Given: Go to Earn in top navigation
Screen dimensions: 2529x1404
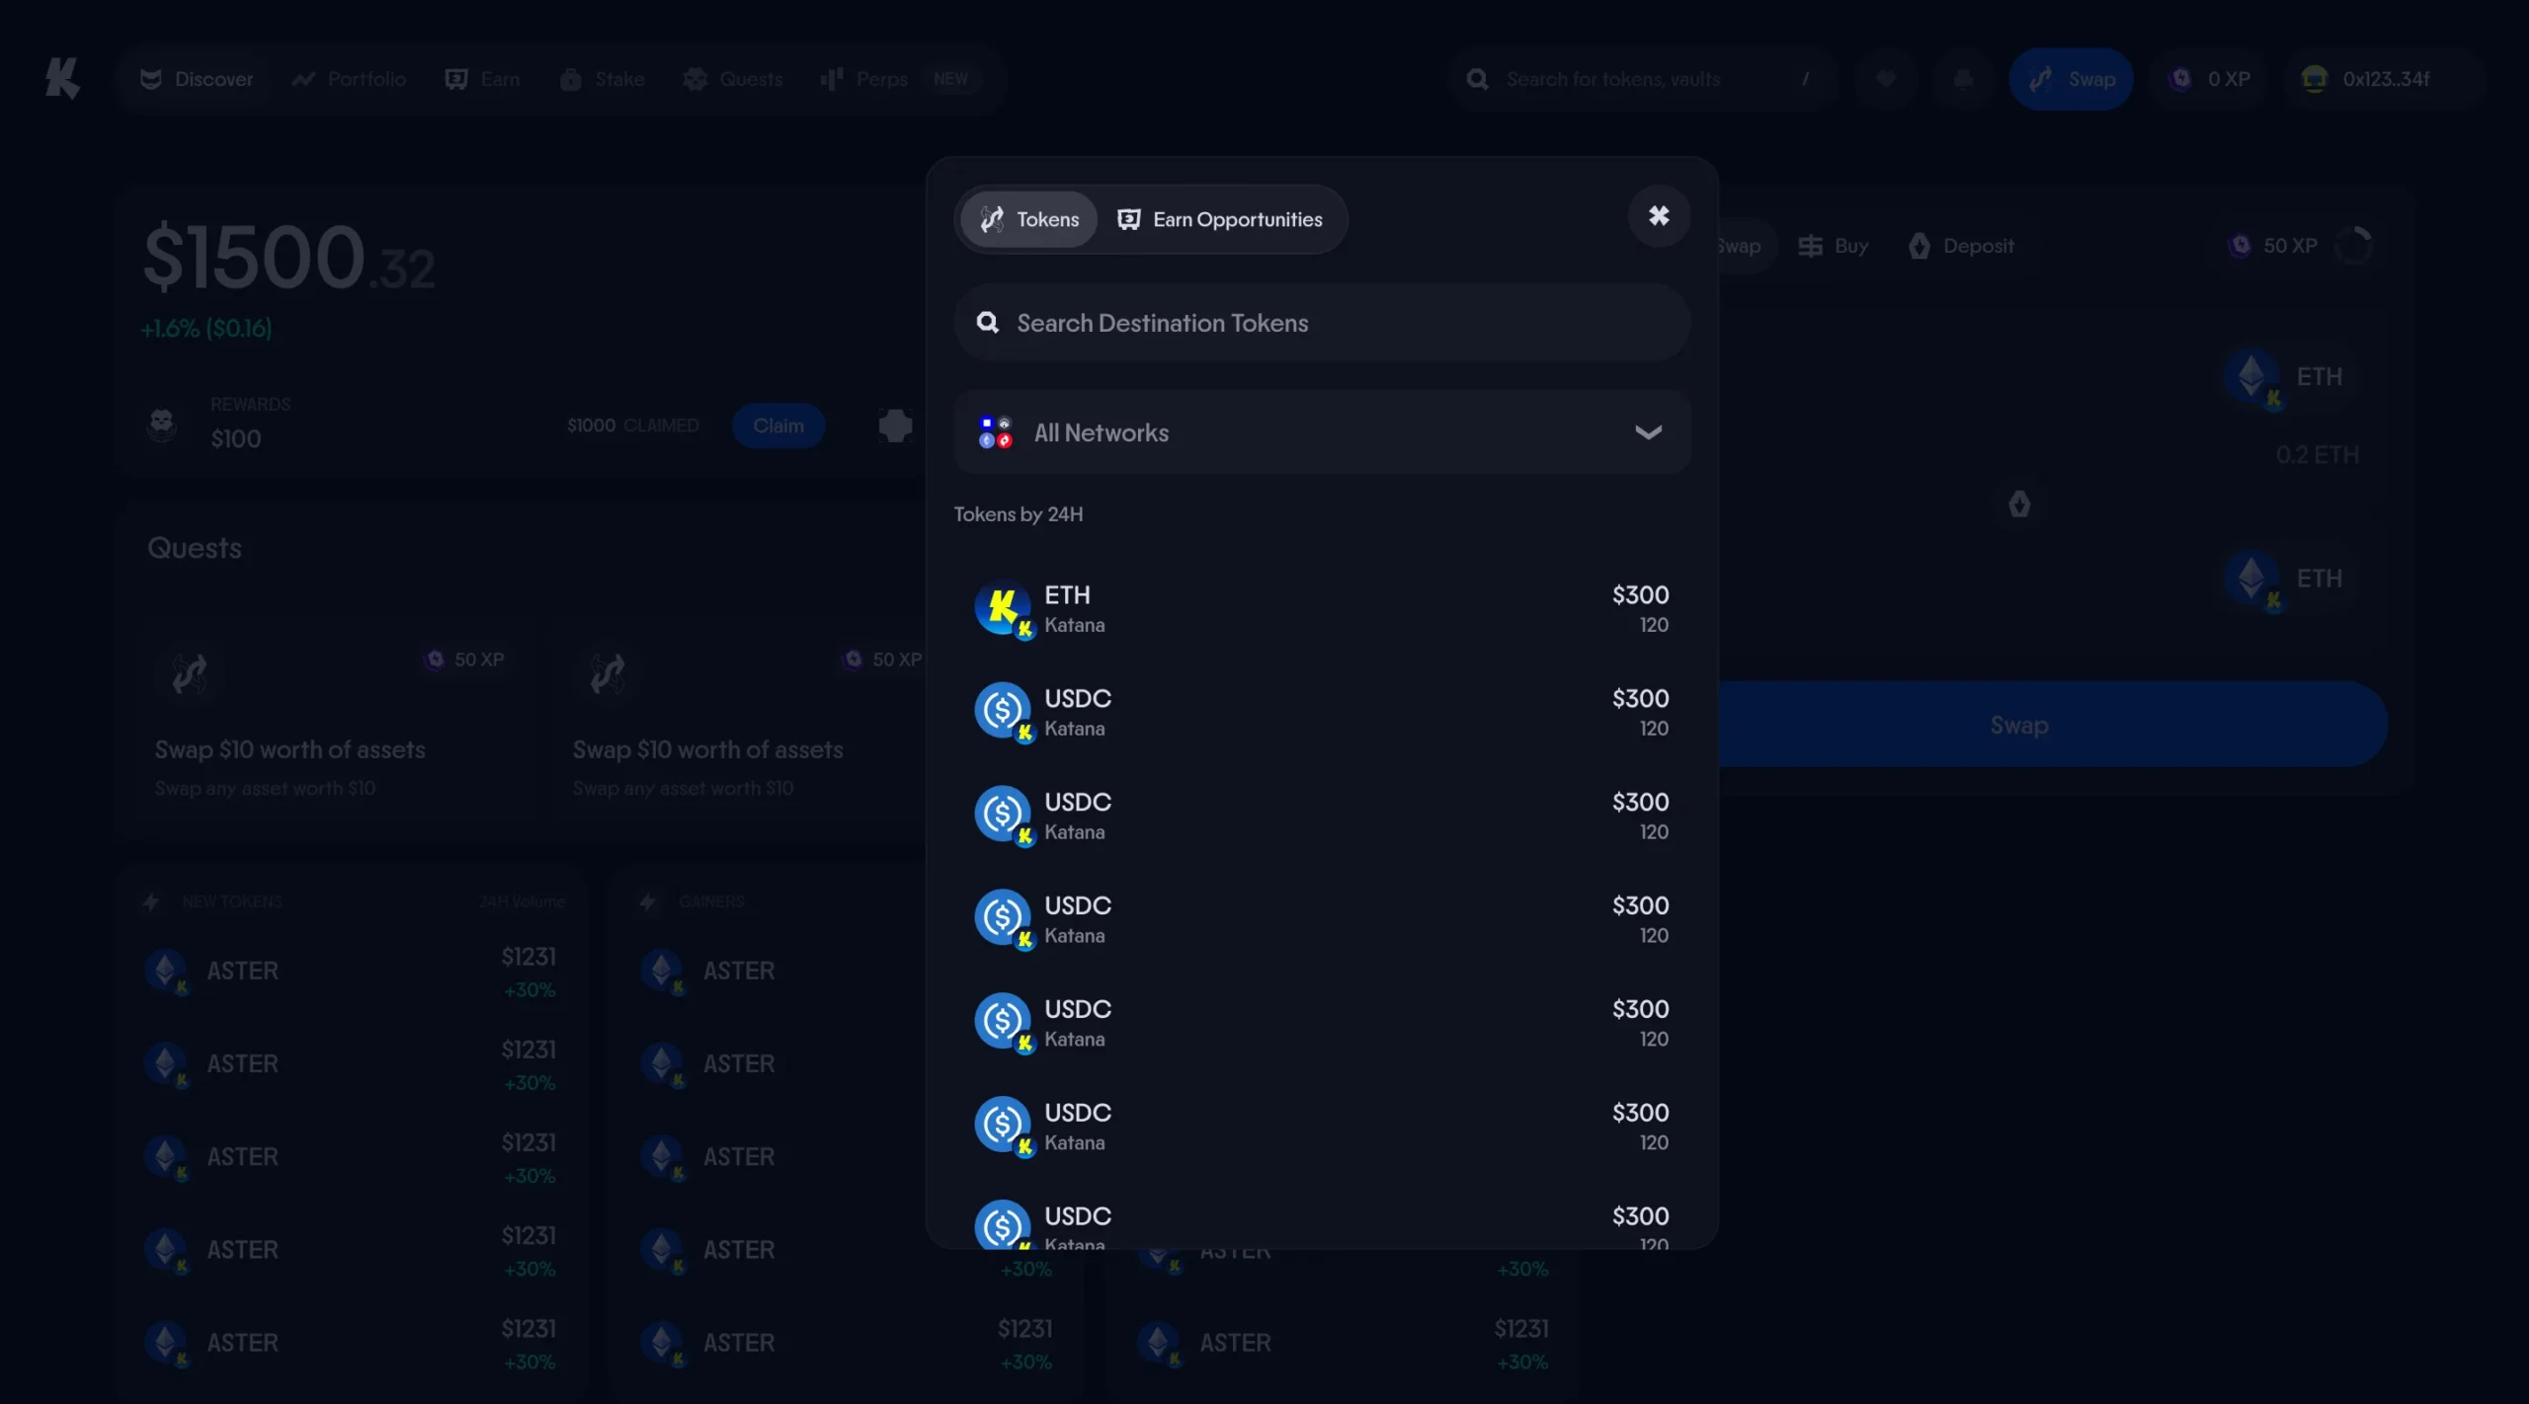Looking at the screenshot, I should pos(482,79).
